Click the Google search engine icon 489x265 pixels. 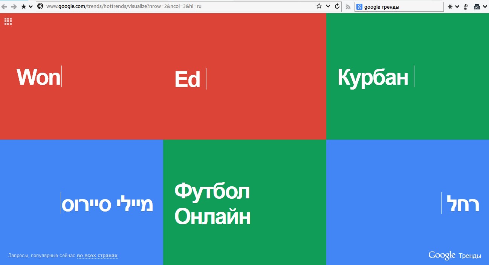(x=359, y=7)
